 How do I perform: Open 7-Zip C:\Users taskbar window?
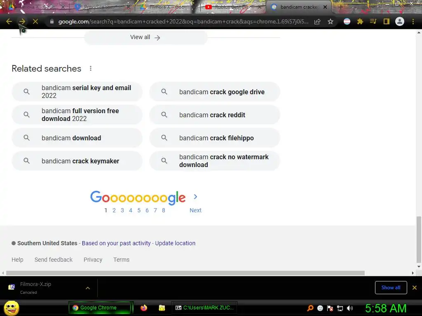coord(204,308)
